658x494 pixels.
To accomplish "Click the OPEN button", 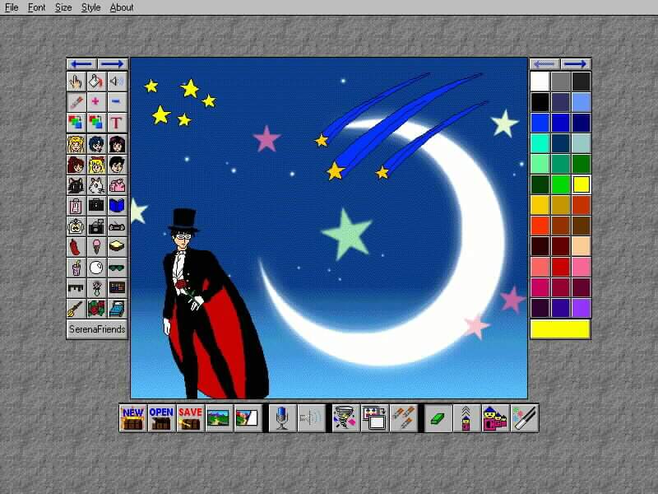I will pos(161,418).
